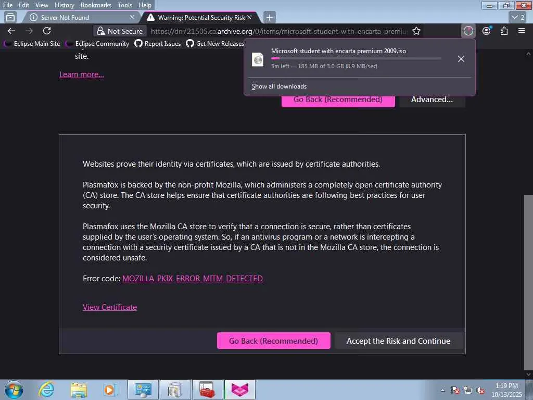Click the page vertical scrollbar thumb
This screenshot has width=533, height=400.
[x=528, y=282]
